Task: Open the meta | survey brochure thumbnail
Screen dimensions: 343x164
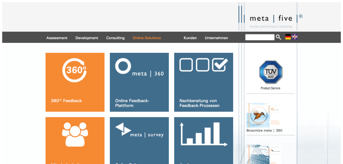Action: pyautogui.click(x=264, y=154)
